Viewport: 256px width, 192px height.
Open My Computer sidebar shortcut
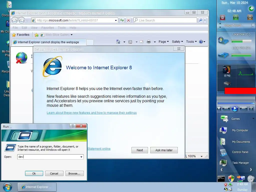tap(234, 130)
